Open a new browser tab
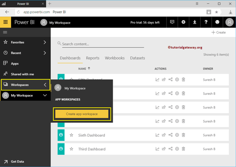The height and width of the screenshot is (167, 236). (x=49, y=4)
